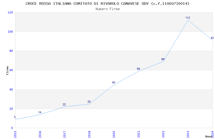The width and height of the screenshot is (215, 139).
Task: Click the x-axis year 2024
Action: tap(213, 134)
